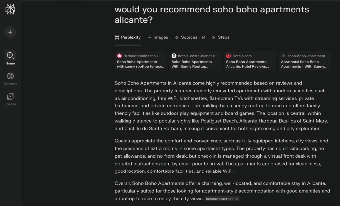Open the Discover globe icon
The width and height of the screenshot is (340, 206).
click(10, 76)
